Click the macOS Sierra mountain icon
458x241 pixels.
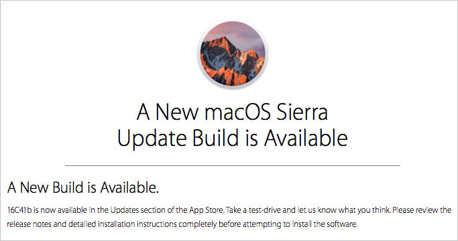pos(233,54)
